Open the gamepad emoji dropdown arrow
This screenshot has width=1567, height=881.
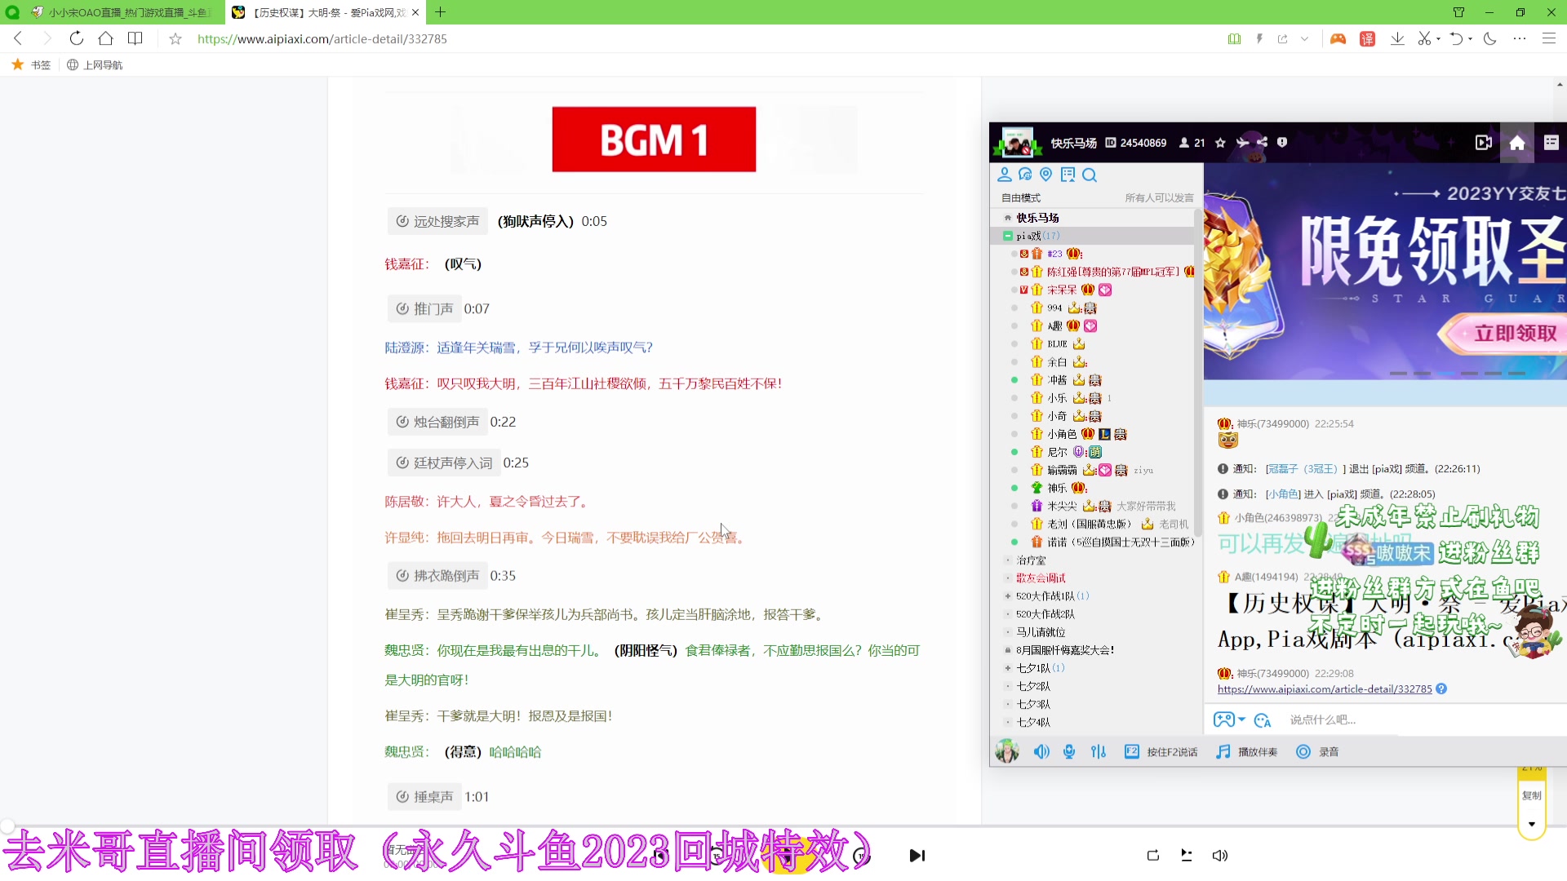point(1242,719)
